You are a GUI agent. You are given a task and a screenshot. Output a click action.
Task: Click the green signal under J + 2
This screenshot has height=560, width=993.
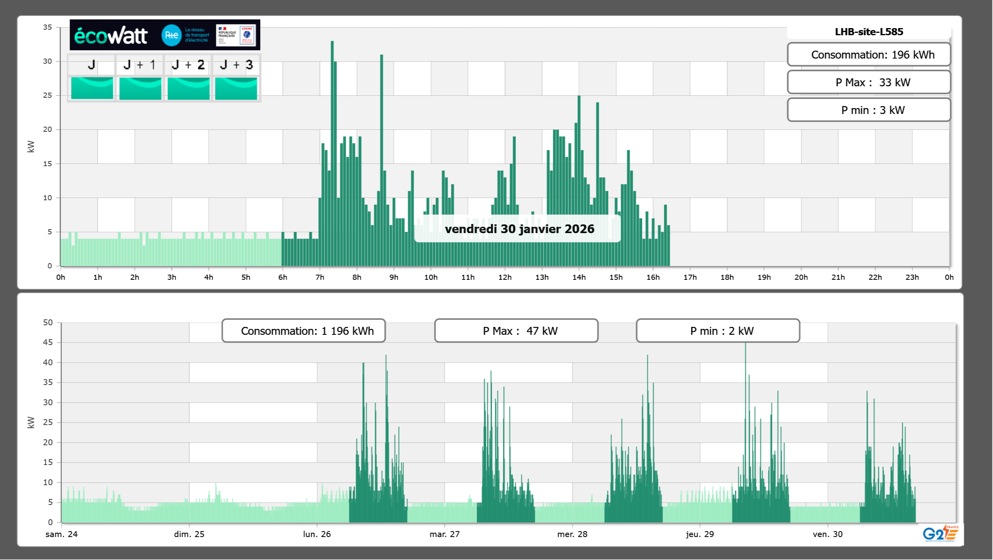click(x=188, y=88)
